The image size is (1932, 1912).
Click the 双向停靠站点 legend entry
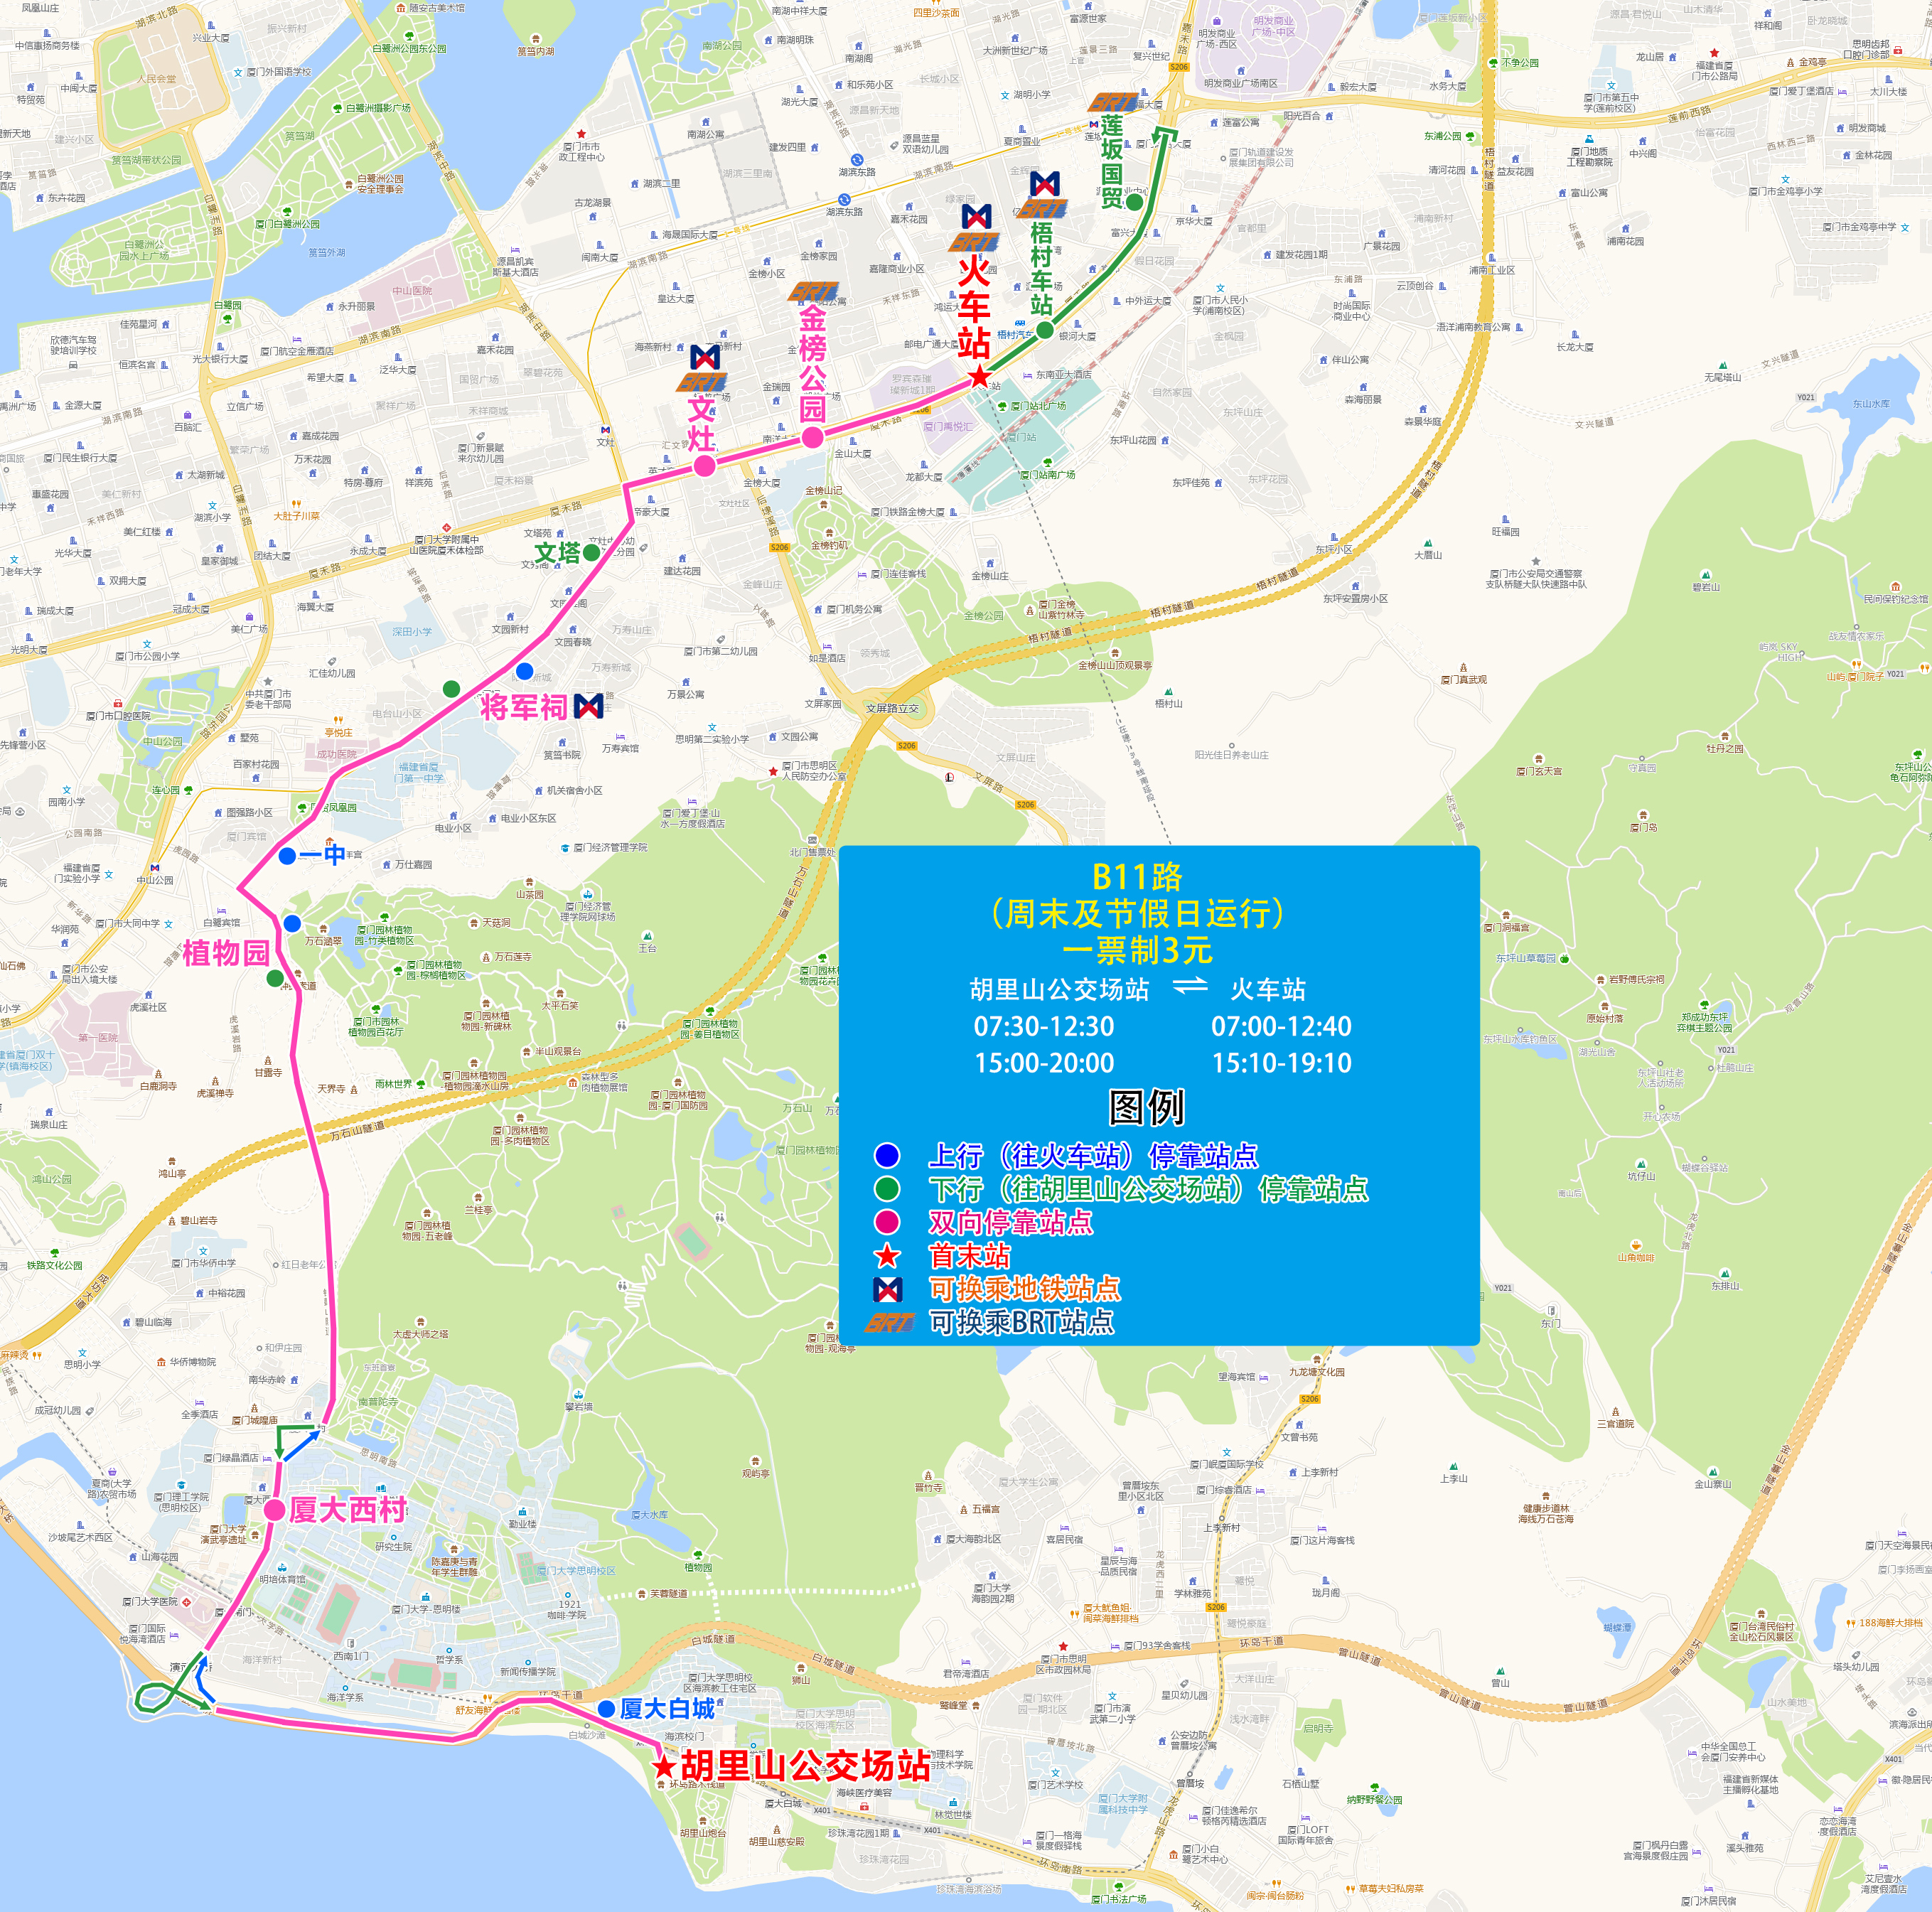(x=1010, y=1222)
